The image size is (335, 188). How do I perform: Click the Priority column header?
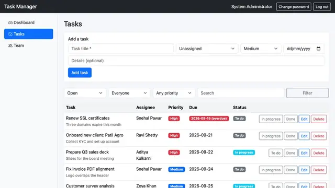176,108
